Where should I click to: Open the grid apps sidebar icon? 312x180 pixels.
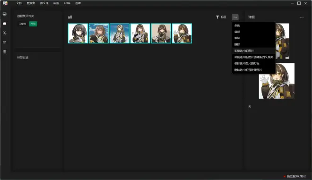(5, 51)
